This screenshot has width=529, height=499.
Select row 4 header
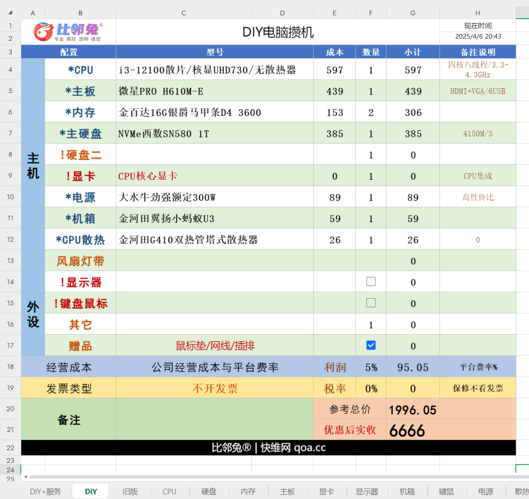point(10,70)
